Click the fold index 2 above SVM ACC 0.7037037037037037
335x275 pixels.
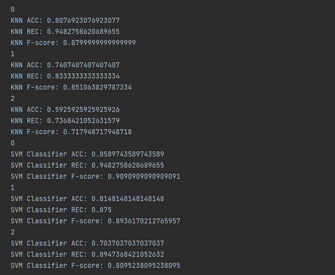[x=13, y=232]
